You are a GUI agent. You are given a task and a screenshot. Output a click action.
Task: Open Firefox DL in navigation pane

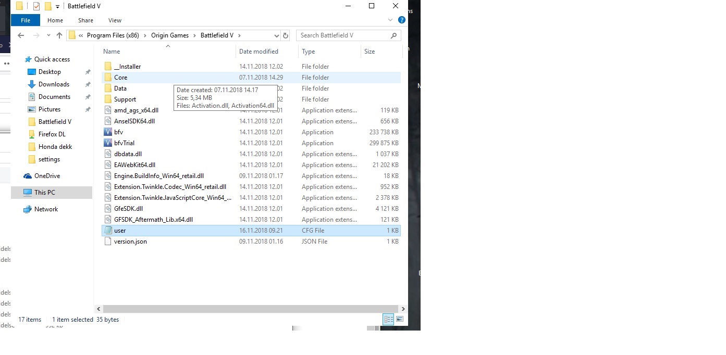[x=52, y=134]
